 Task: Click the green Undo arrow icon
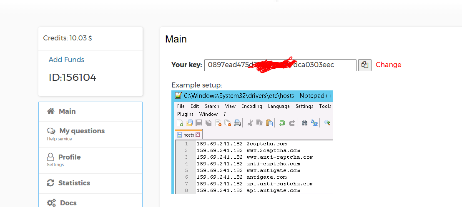point(282,123)
